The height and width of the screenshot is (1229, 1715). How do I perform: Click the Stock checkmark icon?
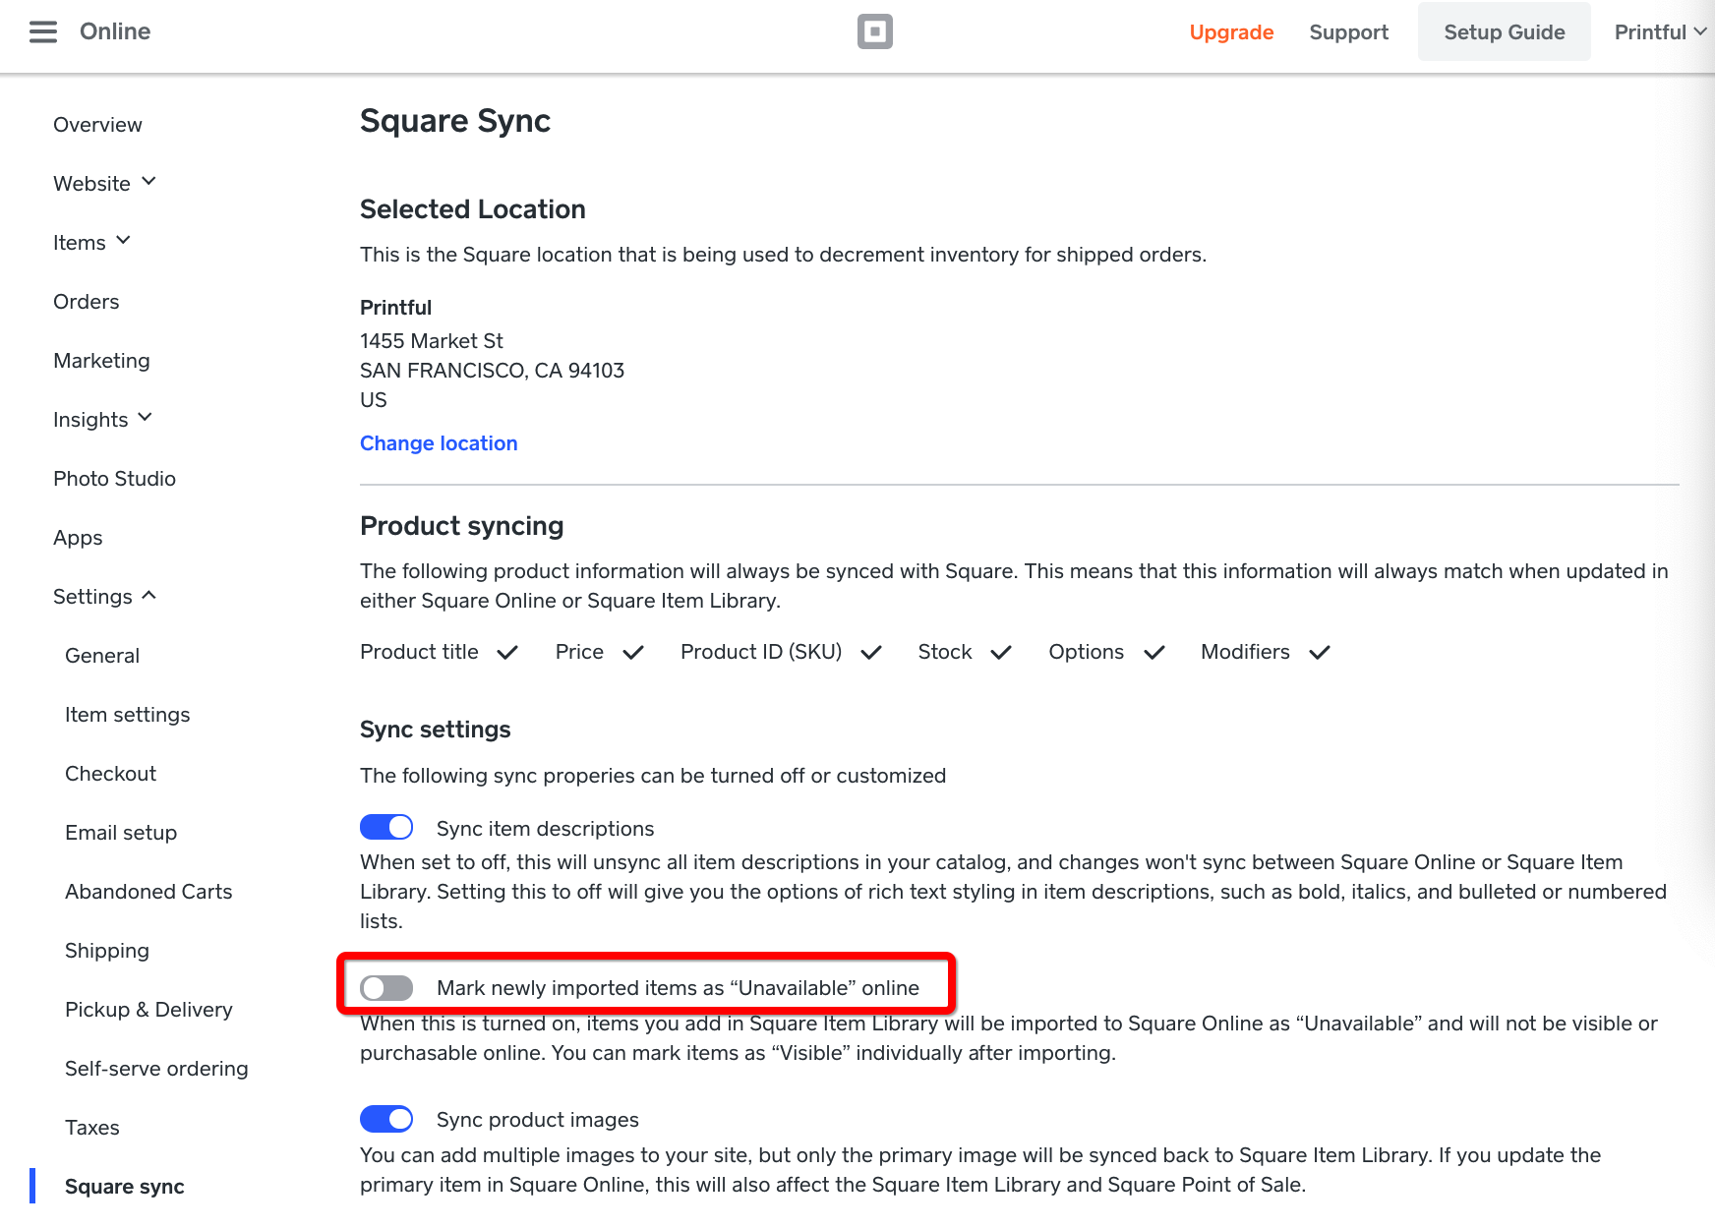point(1001,653)
